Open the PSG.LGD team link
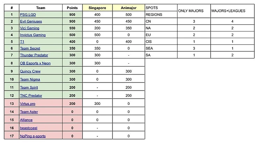This screenshot has width=255, height=143. (x=27, y=14)
